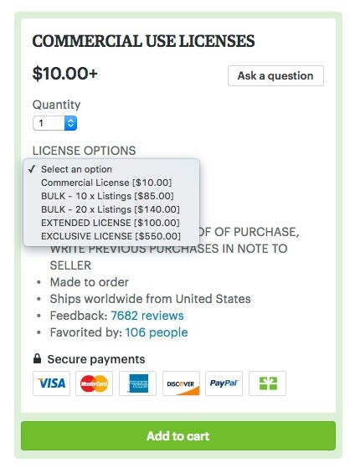Open the Quantity stepper dropdown
355x468 pixels.
(70, 123)
